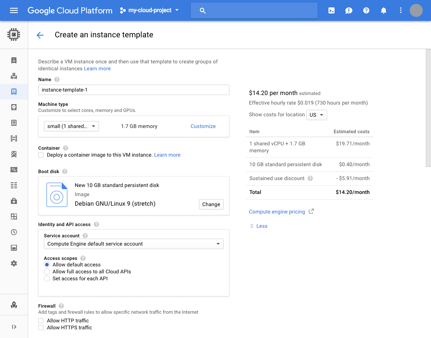Click the instance-template-1 name field

coord(133,90)
